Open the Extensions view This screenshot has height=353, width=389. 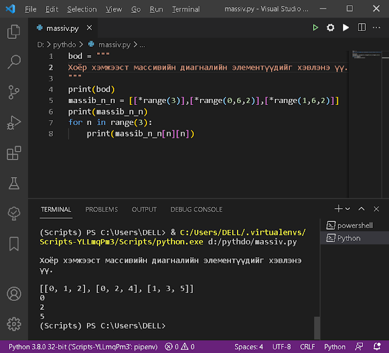14,153
